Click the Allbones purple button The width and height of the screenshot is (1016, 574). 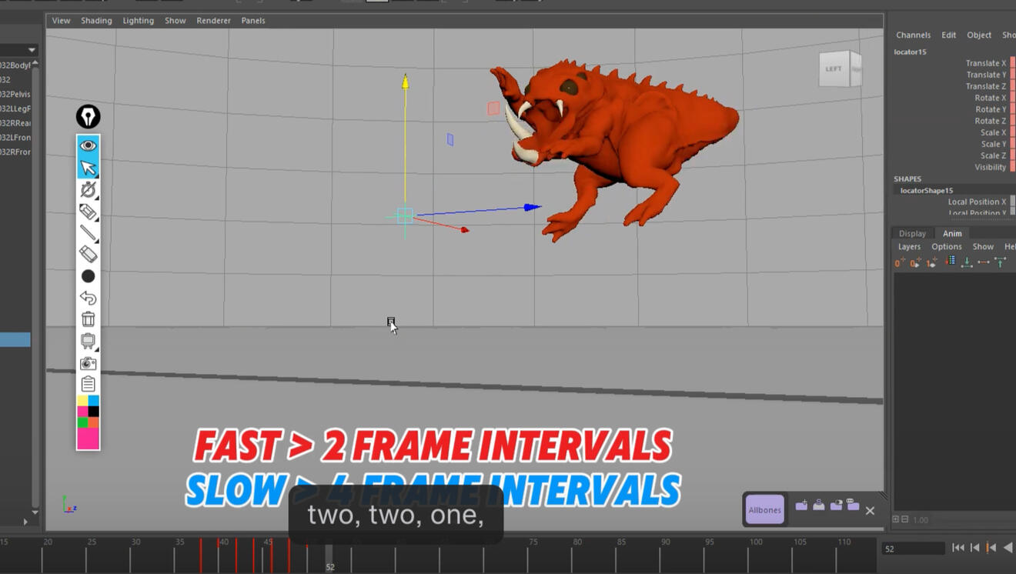tap(764, 509)
